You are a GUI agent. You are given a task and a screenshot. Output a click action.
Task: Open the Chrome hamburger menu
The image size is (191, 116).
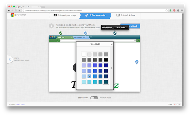(x=182, y=10)
